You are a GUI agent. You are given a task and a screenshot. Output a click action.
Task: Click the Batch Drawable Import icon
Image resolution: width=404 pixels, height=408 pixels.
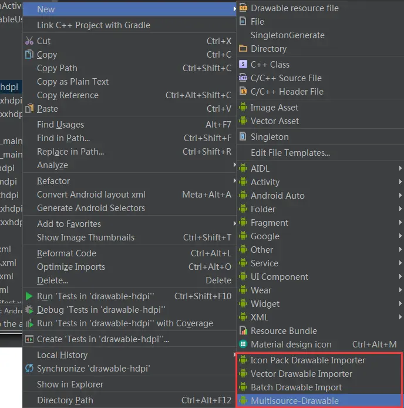point(243,387)
